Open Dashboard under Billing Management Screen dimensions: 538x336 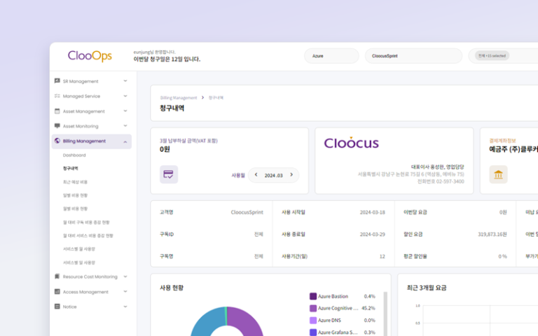click(74, 155)
